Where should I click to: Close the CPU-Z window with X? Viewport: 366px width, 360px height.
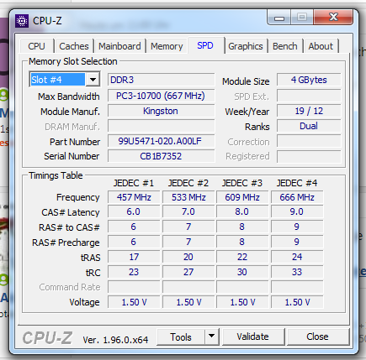pyautogui.click(x=333, y=18)
